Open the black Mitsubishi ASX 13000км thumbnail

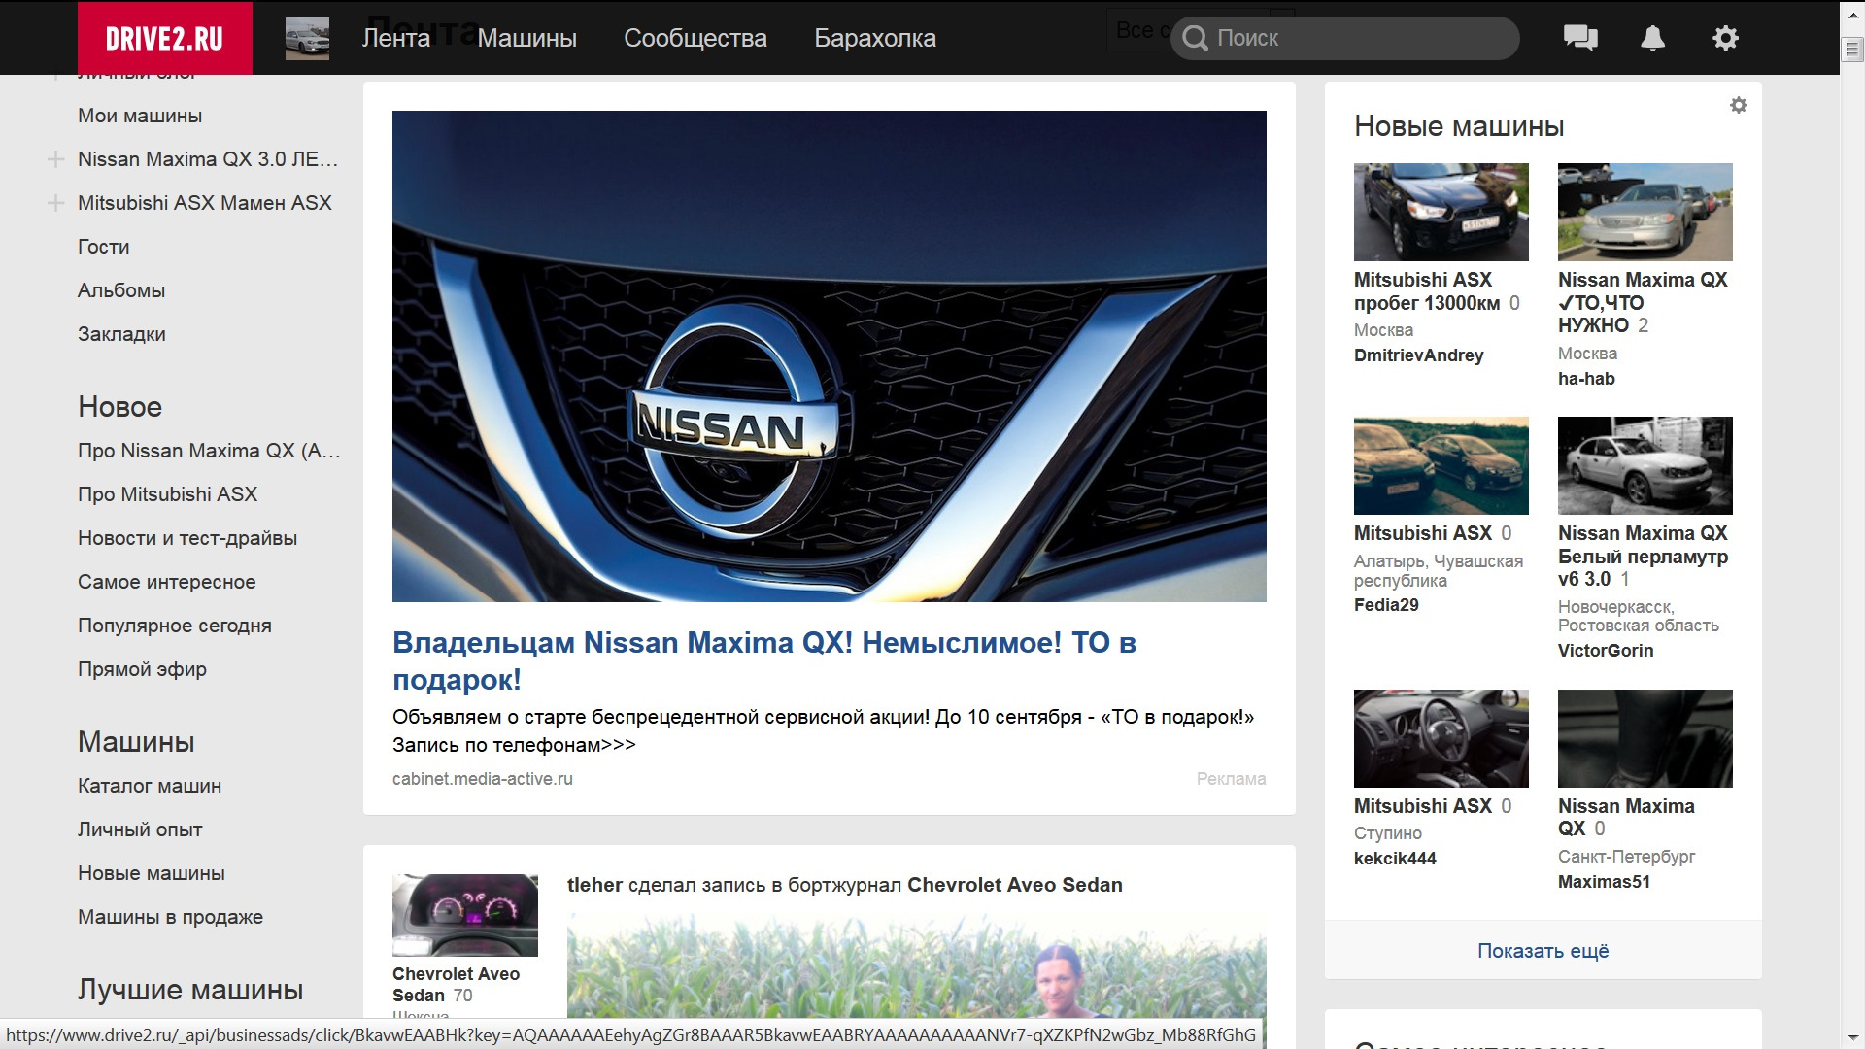[x=1441, y=212]
